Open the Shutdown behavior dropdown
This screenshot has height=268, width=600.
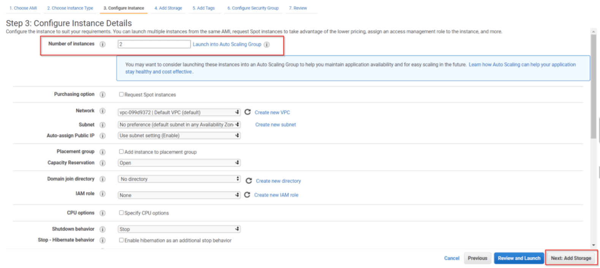(179, 229)
